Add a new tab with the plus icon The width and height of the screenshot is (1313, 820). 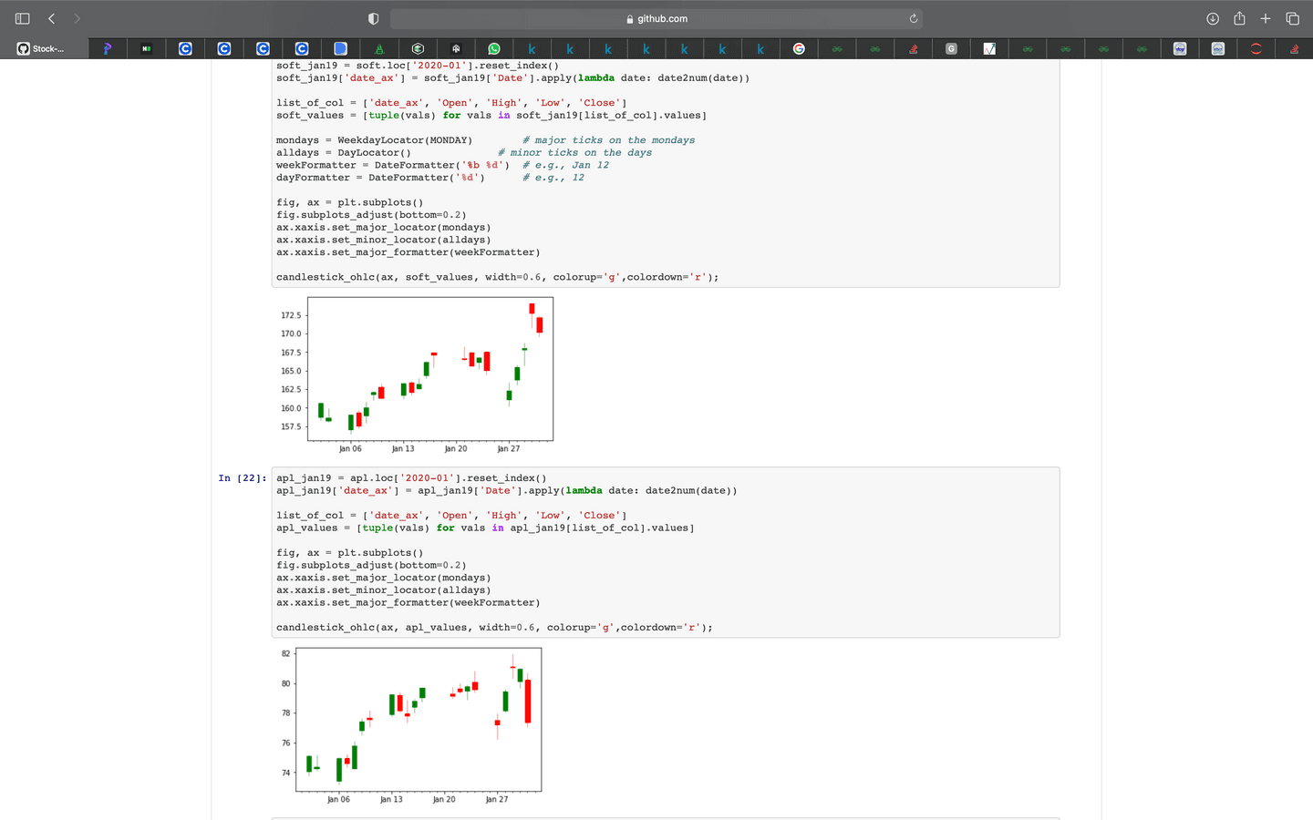pos(1266,18)
